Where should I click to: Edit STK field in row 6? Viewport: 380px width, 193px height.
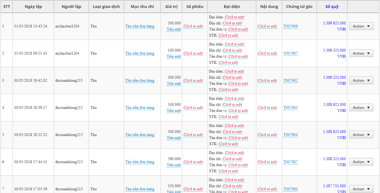[228, 171]
